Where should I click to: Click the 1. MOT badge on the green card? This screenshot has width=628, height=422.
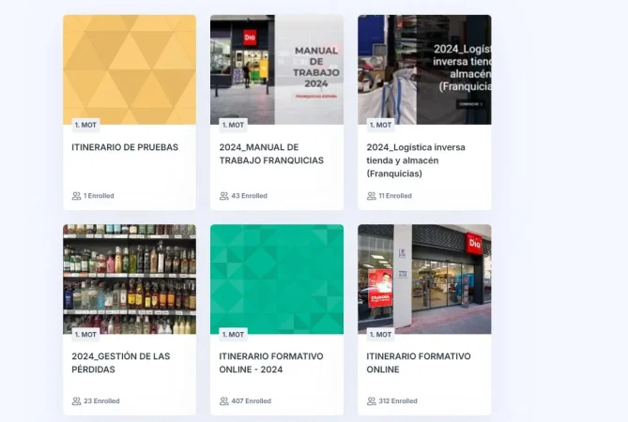coord(233,335)
